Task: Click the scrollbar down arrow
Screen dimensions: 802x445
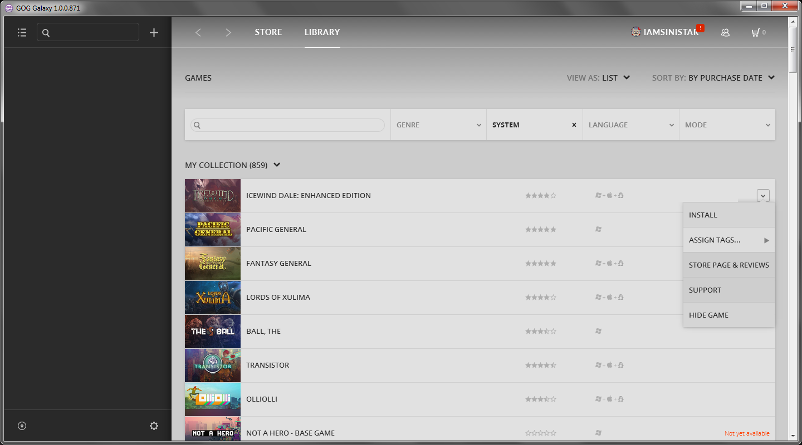Action: point(793,436)
